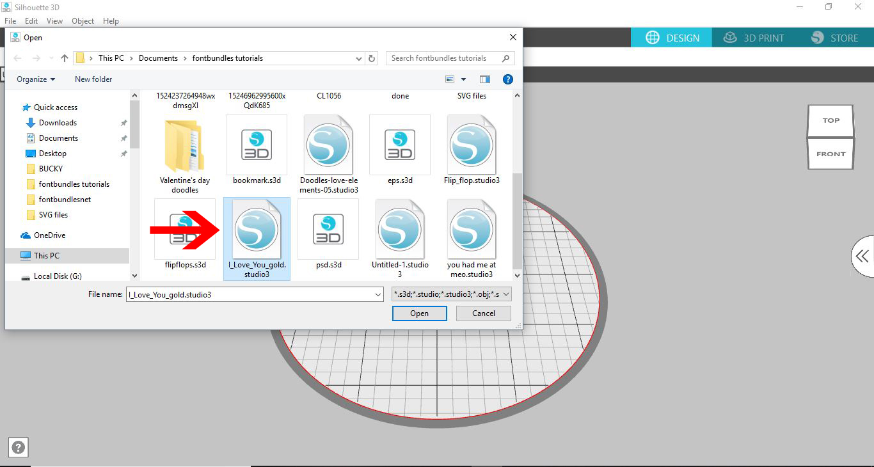Image resolution: width=874 pixels, height=467 pixels.
Task: Open Desktop in Quick access
Action: (x=52, y=154)
